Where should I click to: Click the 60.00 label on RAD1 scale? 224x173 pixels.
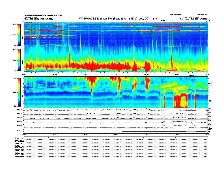tap(15, 50)
